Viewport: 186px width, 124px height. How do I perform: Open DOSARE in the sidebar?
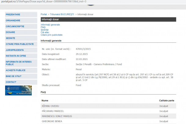pyautogui.click(x=11, y=32)
